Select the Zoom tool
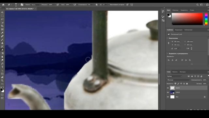Screen dimensions: 209x118 click(x=2, y=81)
